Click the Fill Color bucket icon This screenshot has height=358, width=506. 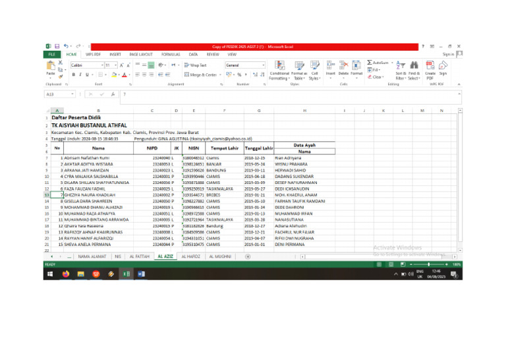tap(114, 75)
